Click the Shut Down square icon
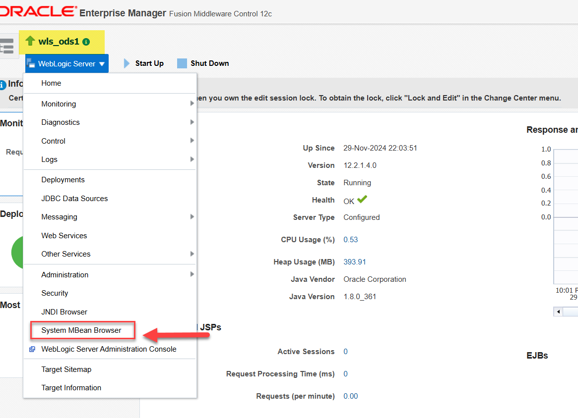The image size is (578, 418). pos(182,63)
